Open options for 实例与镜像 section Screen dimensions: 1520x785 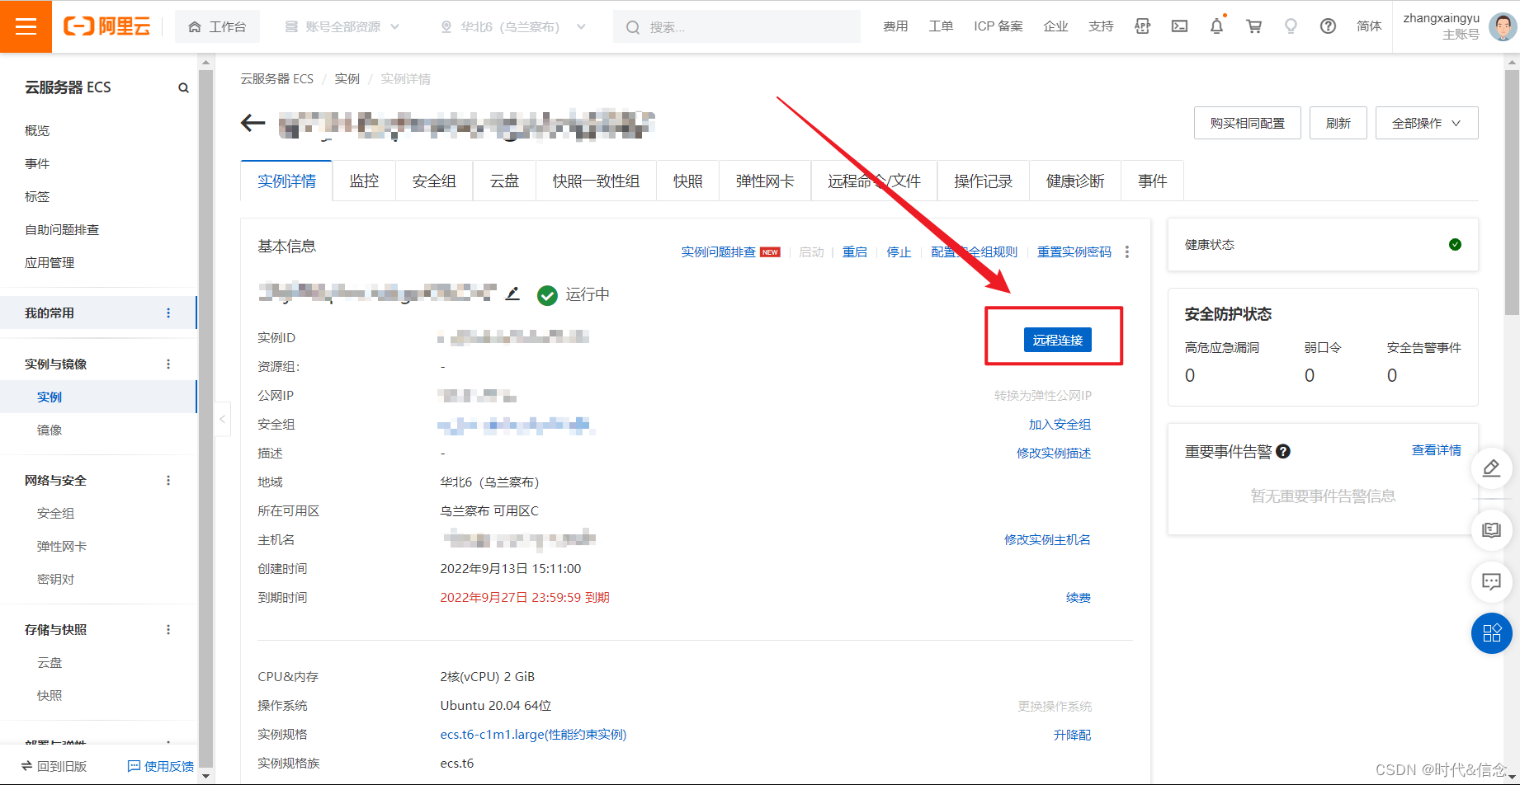[168, 364]
